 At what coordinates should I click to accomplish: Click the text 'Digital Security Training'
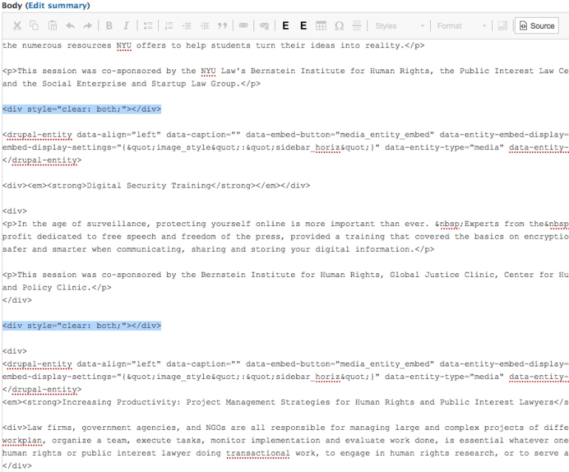point(149,185)
